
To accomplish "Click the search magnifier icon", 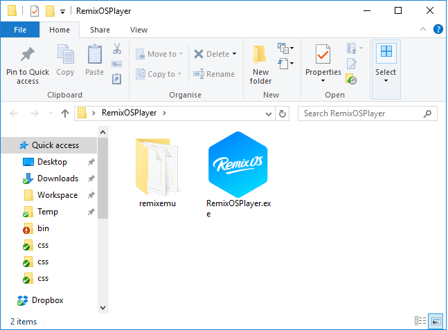I will 427,113.
